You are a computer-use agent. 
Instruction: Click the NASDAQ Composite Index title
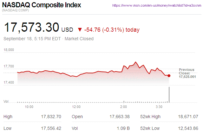click(42, 5)
